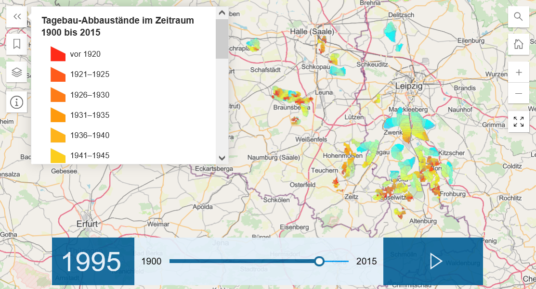Screen dimensions: 536x289
Task: Open the bookmarks panel
Action: tap(17, 44)
